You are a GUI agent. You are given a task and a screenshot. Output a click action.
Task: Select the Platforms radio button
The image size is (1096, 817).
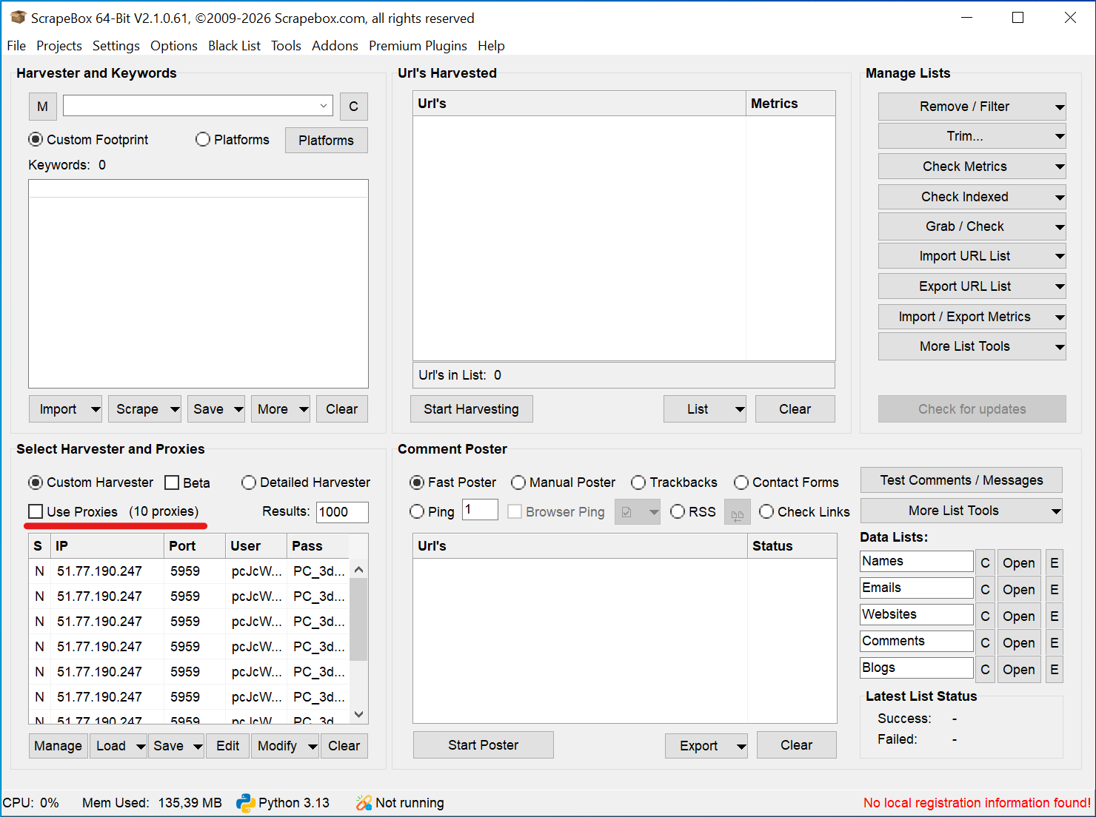(203, 140)
